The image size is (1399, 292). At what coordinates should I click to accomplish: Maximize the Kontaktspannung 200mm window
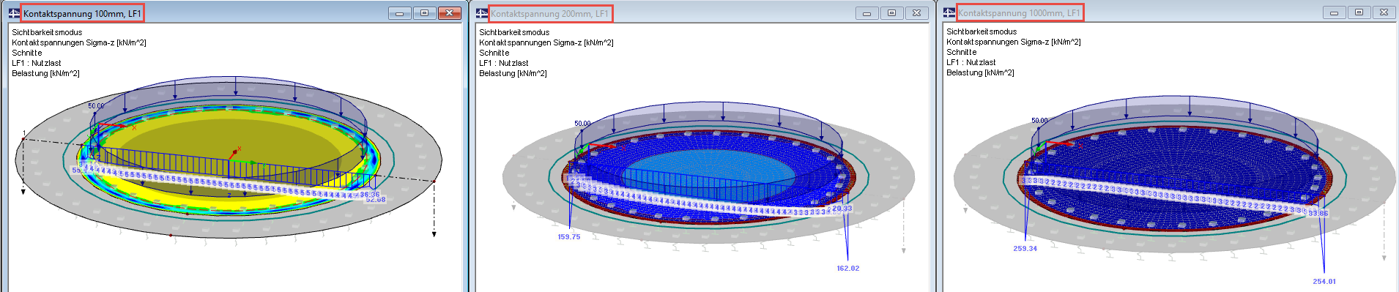[891, 13]
